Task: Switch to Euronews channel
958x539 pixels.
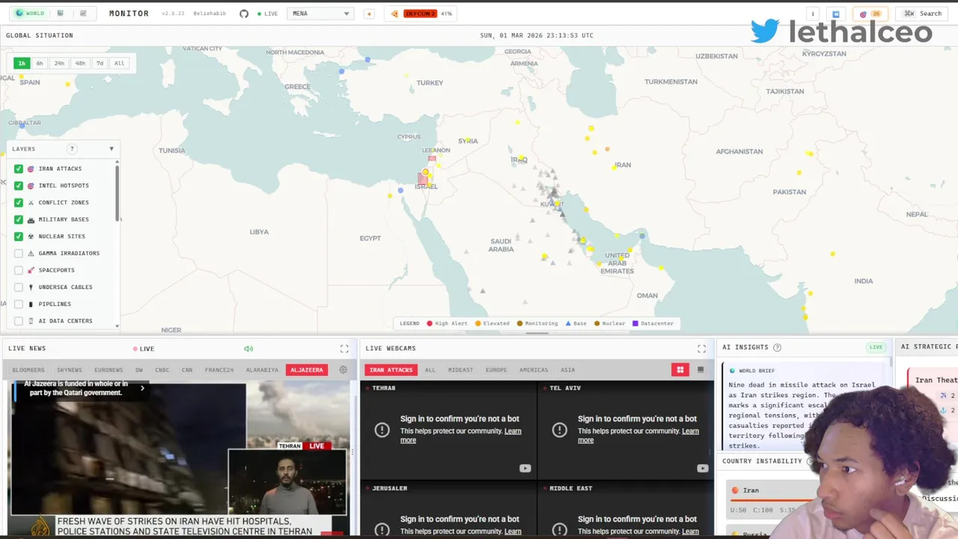Action: 109,370
